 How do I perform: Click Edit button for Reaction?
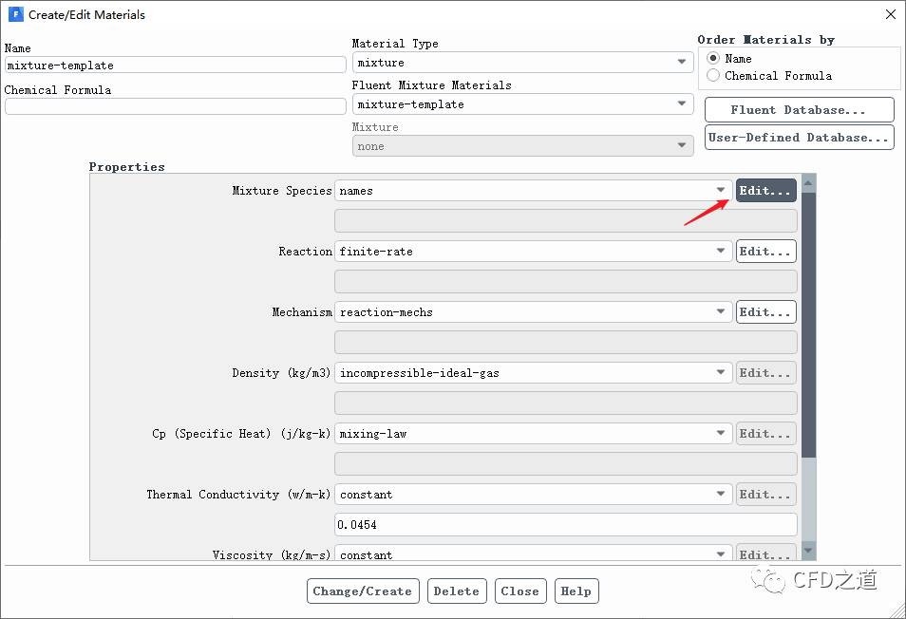click(765, 252)
